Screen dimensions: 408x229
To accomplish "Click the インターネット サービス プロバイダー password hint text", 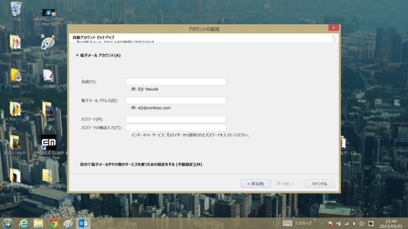I will point(190,135).
